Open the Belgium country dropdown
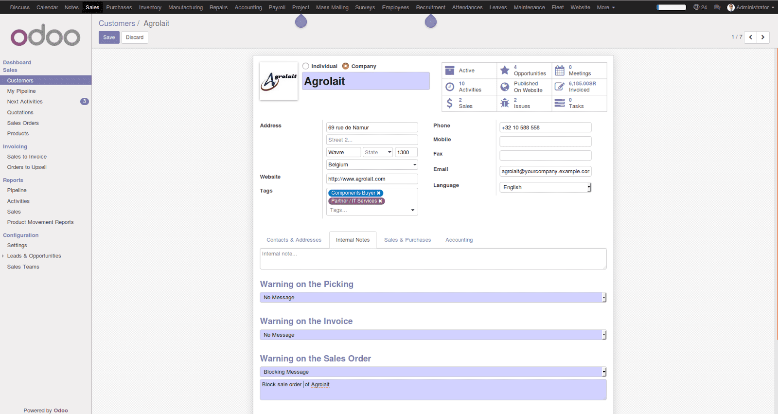Image resolution: width=778 pixels, height=414 pixels. pos(372,164)
